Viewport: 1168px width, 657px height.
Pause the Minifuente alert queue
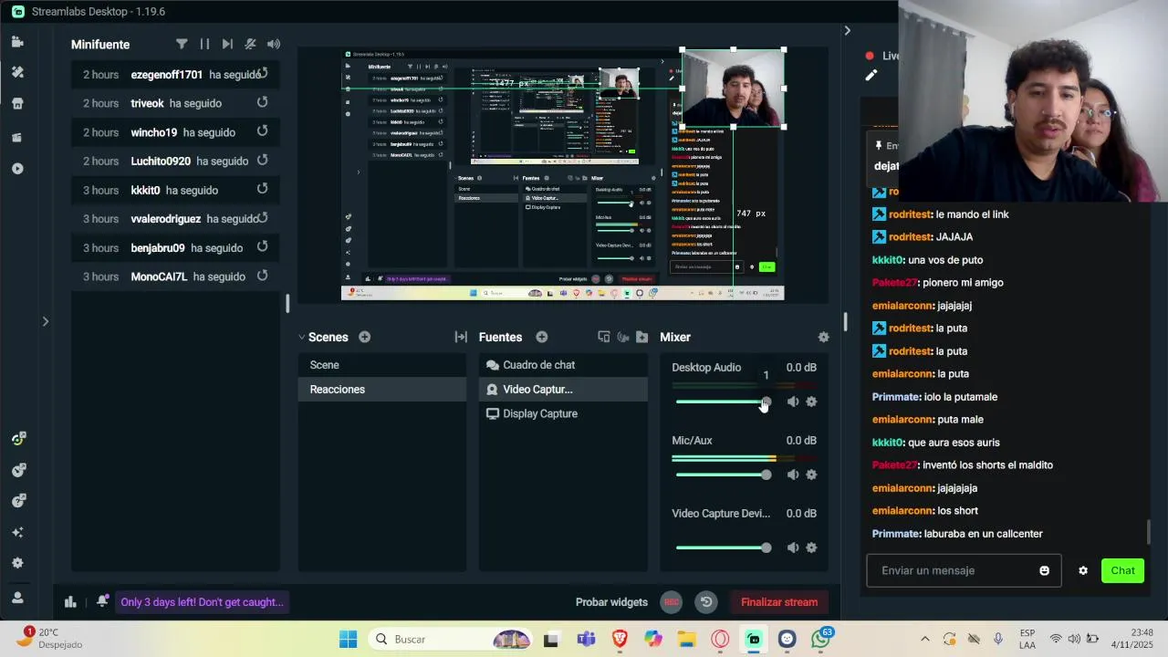(204, 44)
